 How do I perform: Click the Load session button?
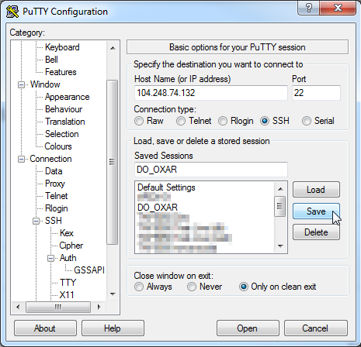coord(316,190)
